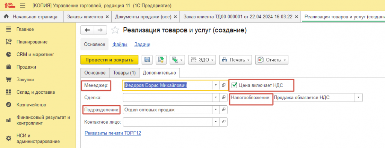Image resolution: width=385 pixels, height=148 pixels.
Task: Open the Менеджер value card icon
Action: click(x=223, y=85)
